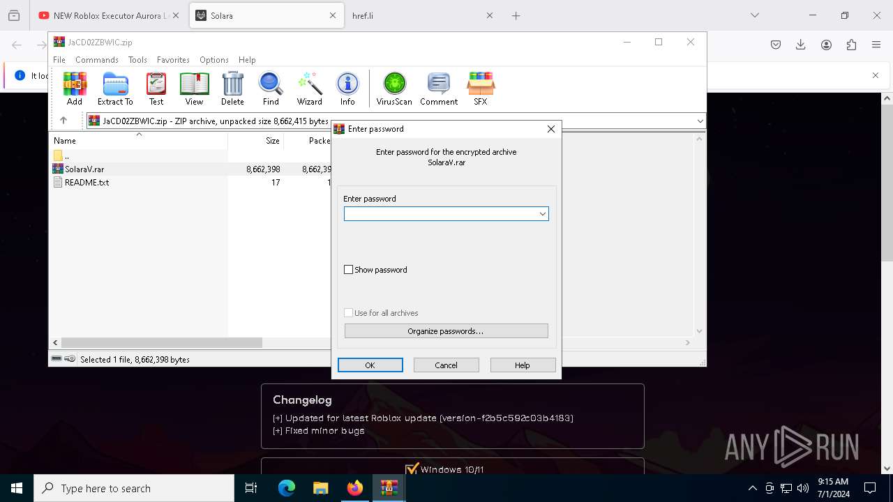
Task: Open the Wizard toolbar icon
Action: (x=309, y=89)
